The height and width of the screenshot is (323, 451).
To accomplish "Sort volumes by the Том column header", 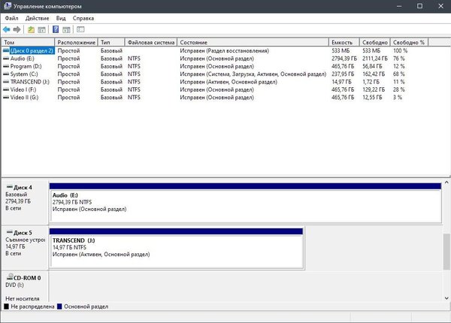I will 23,42.
